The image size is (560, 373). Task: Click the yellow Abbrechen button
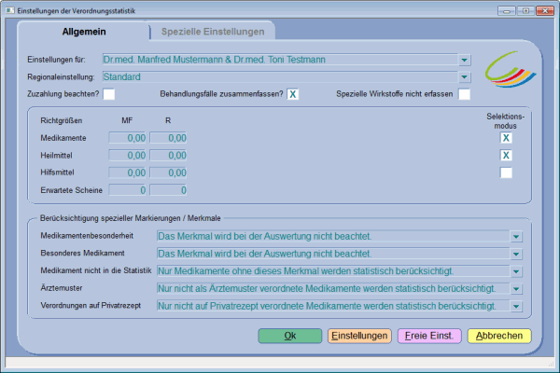498,336
